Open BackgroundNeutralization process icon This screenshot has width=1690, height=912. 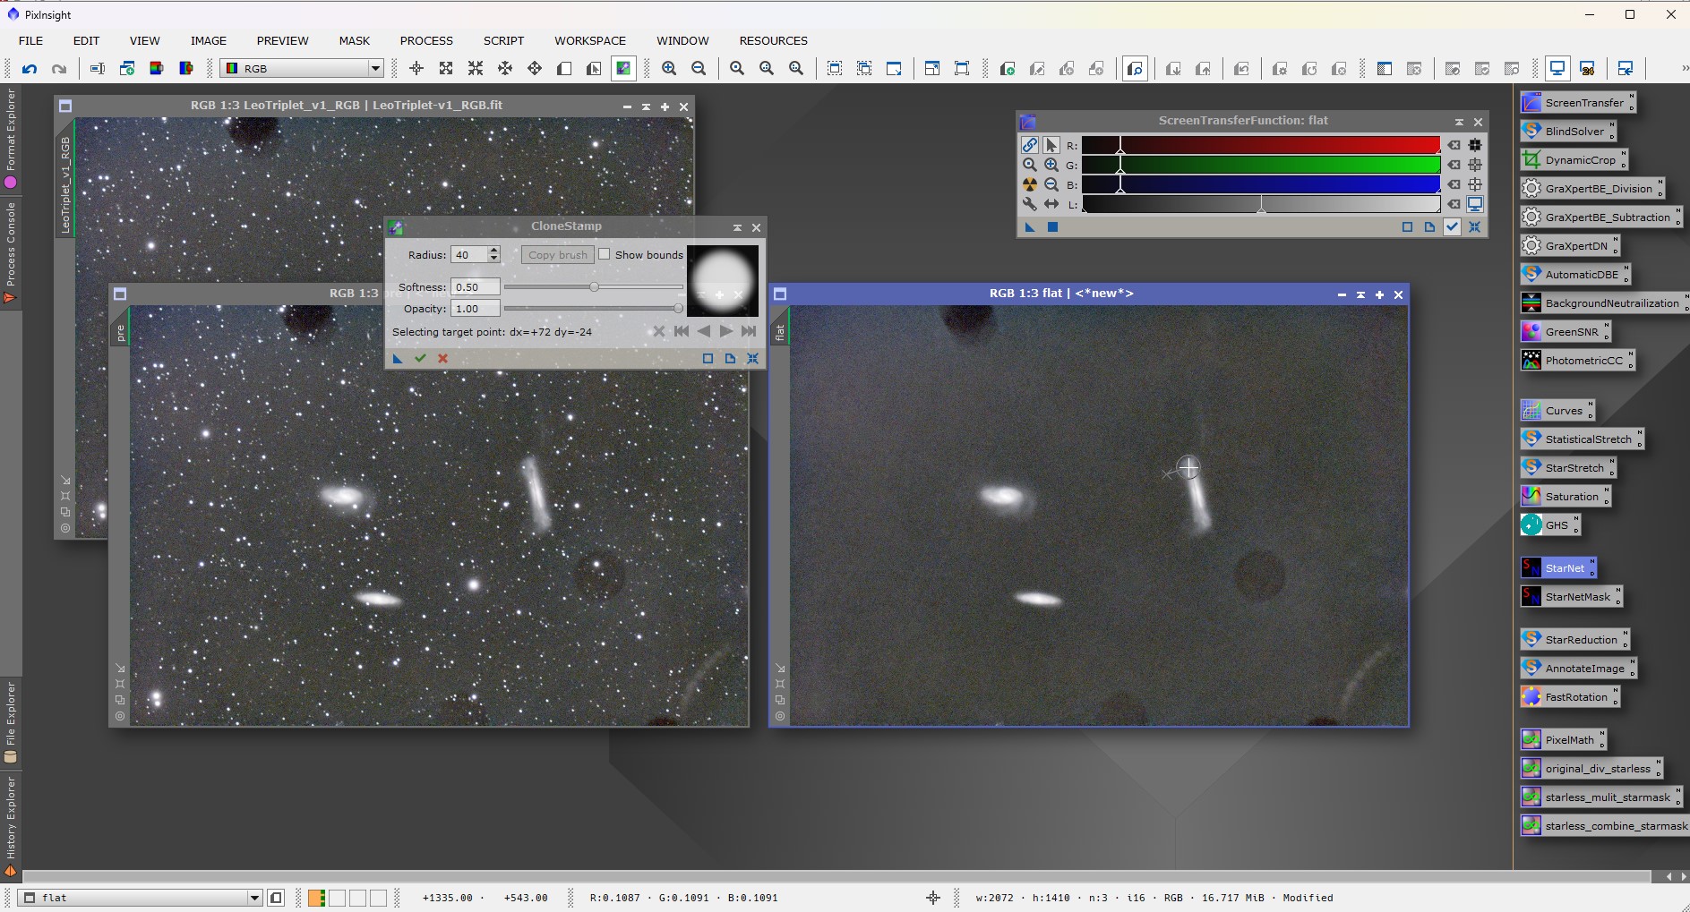point(1603,303)
